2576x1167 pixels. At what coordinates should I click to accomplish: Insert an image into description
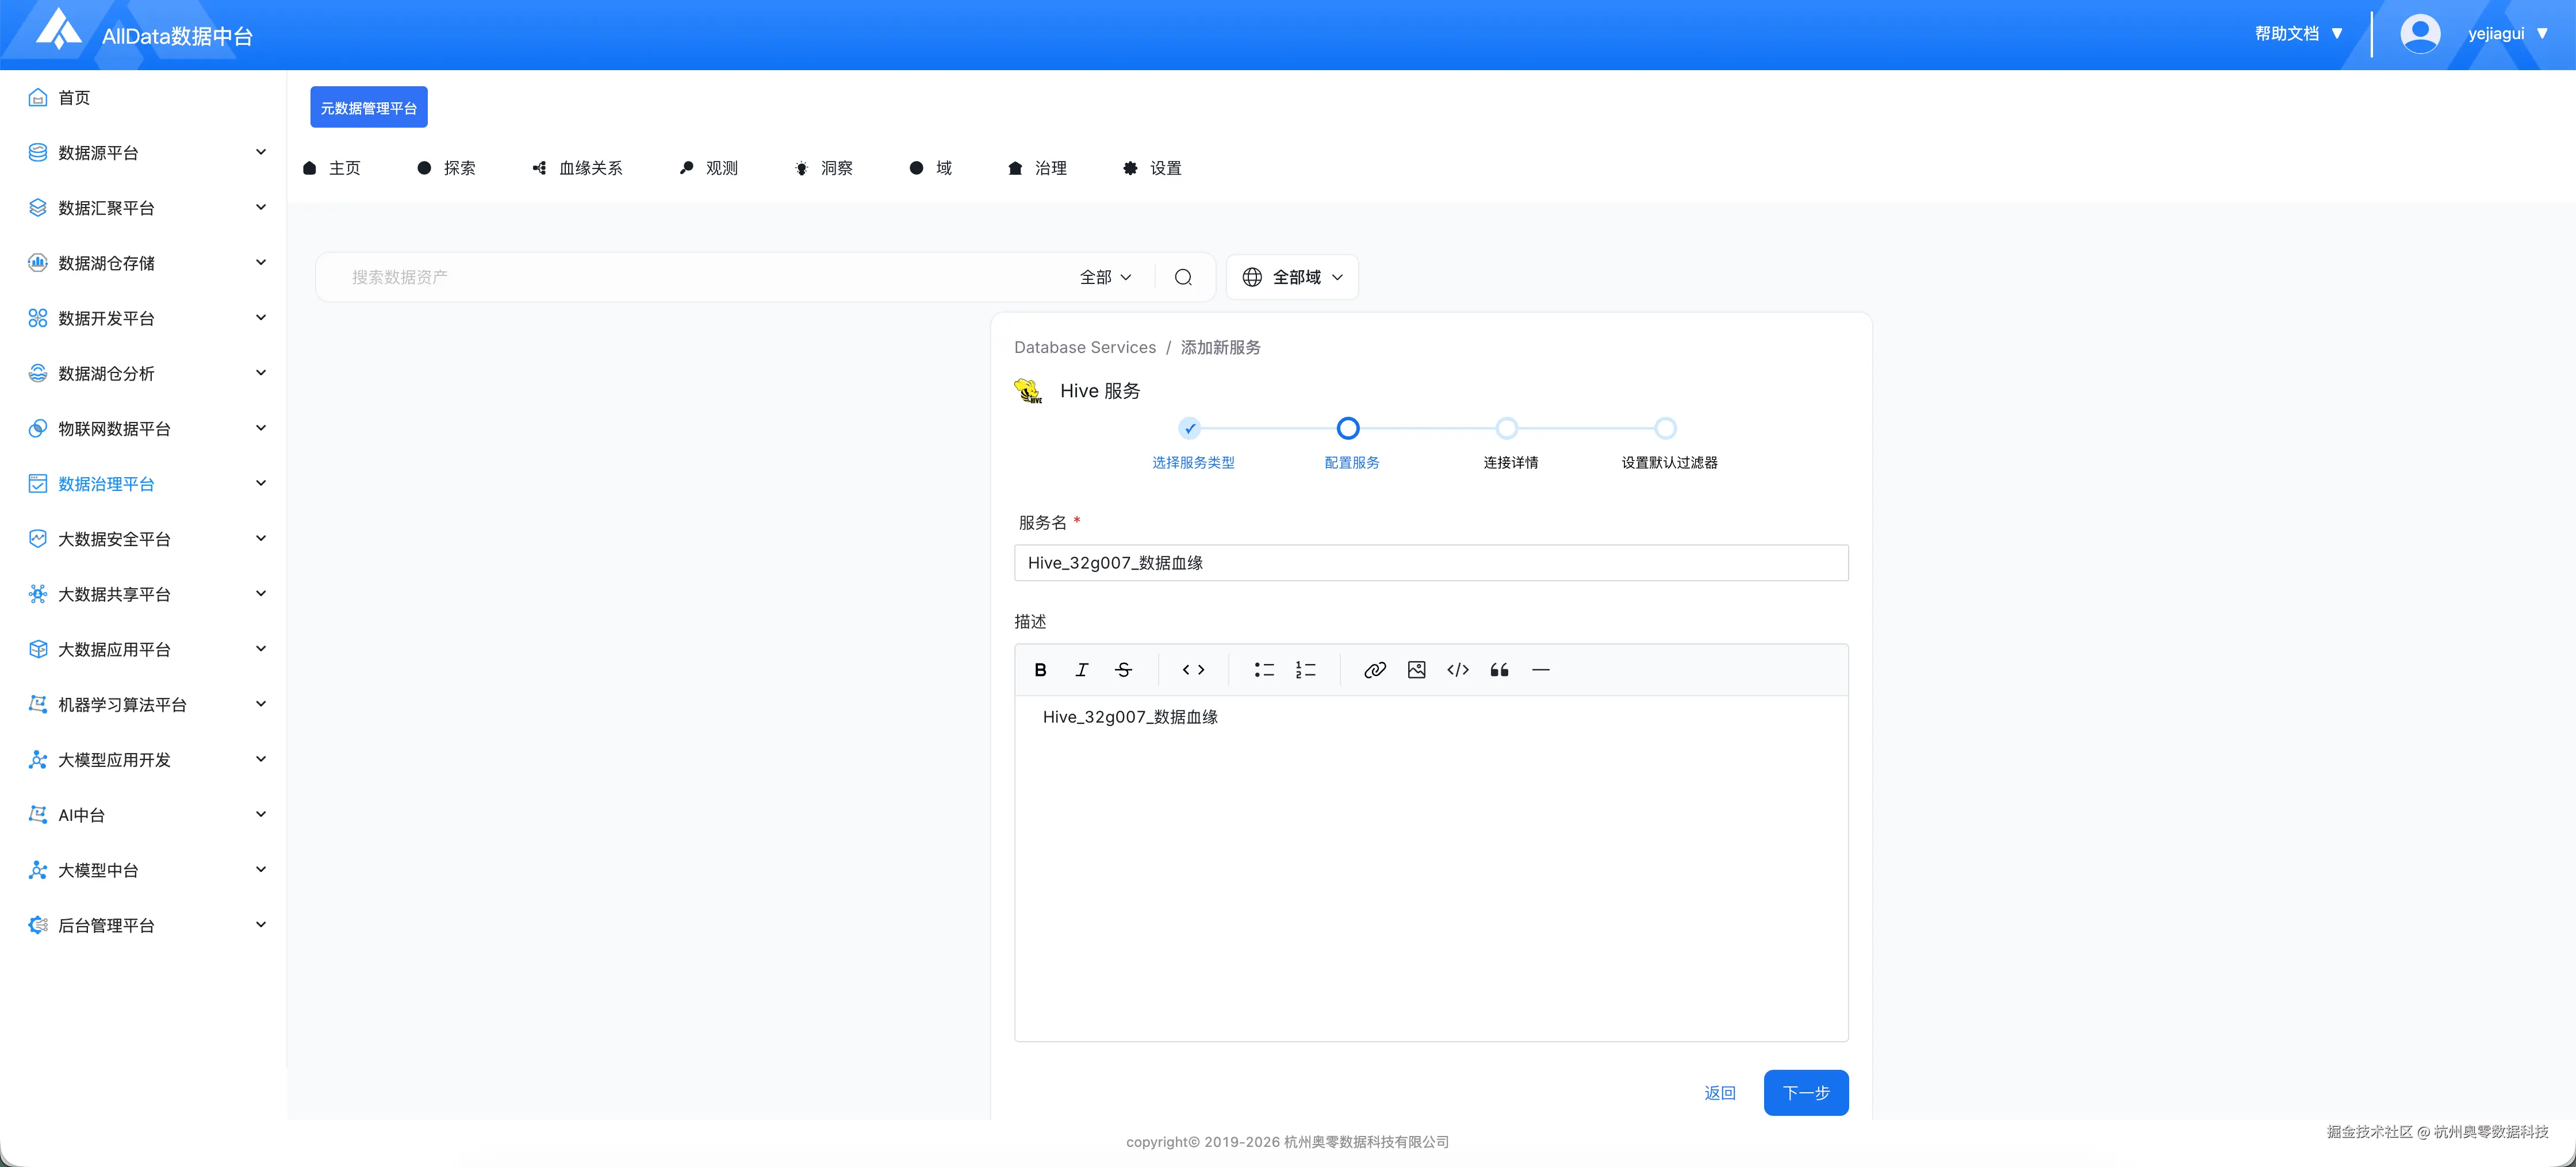pos(1416,670)
